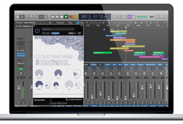The height and width of the screenshot is (124, 183).
Task: Open the Functions menu
Action: 61,23
